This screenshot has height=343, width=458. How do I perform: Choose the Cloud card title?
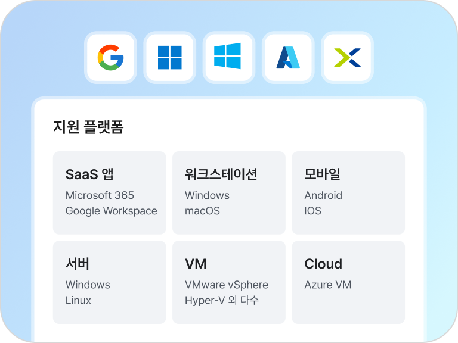click(x=323, y=264)
